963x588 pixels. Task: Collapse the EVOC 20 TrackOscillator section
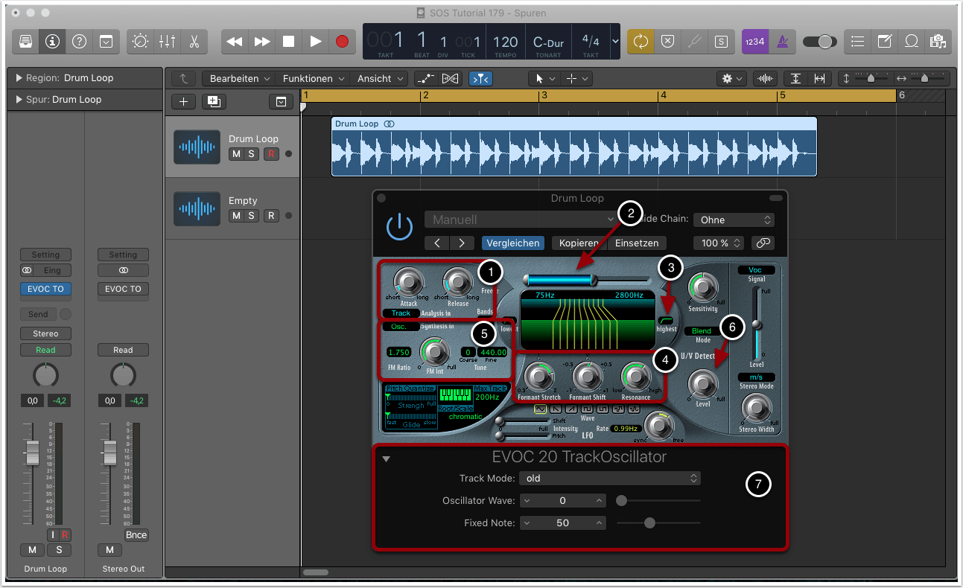(386, 459)
